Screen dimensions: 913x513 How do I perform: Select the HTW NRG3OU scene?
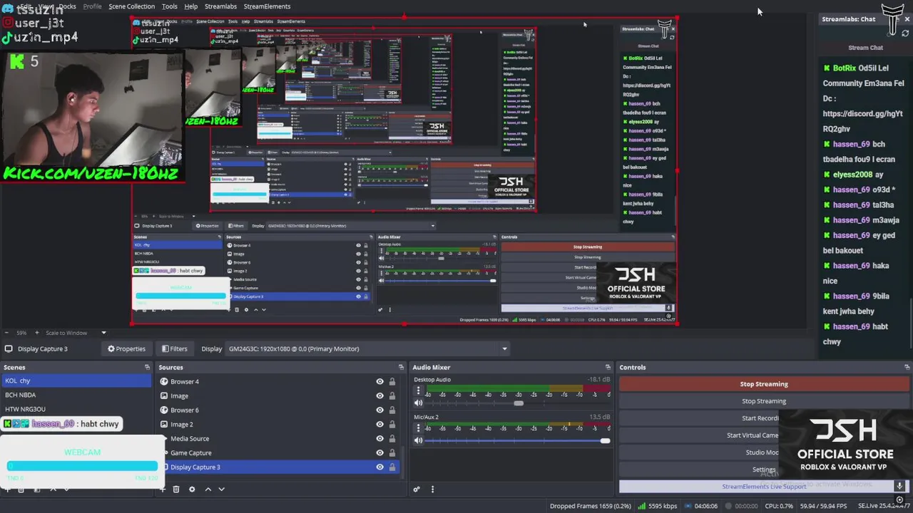[76, 409]
